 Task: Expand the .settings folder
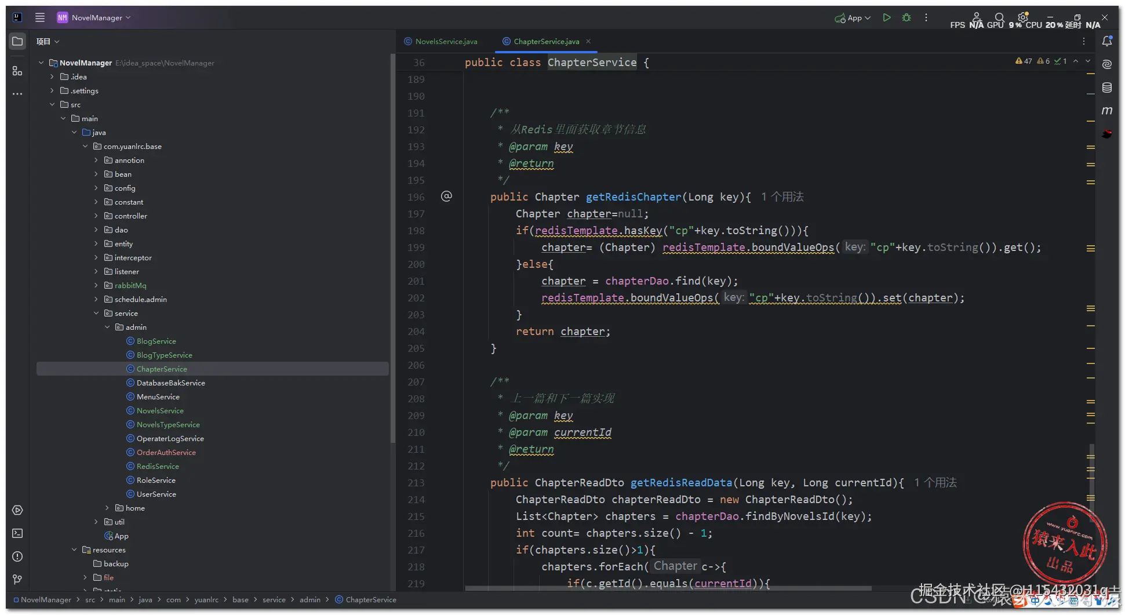point(52,90)
